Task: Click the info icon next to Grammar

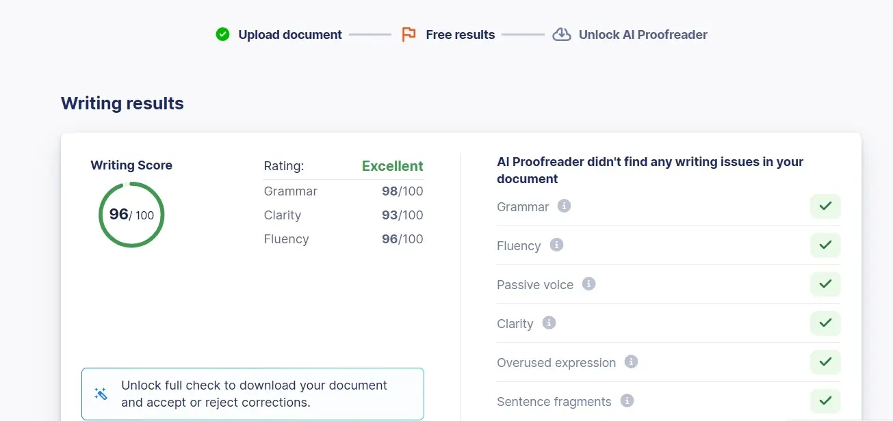Action: tap(564, 206)
